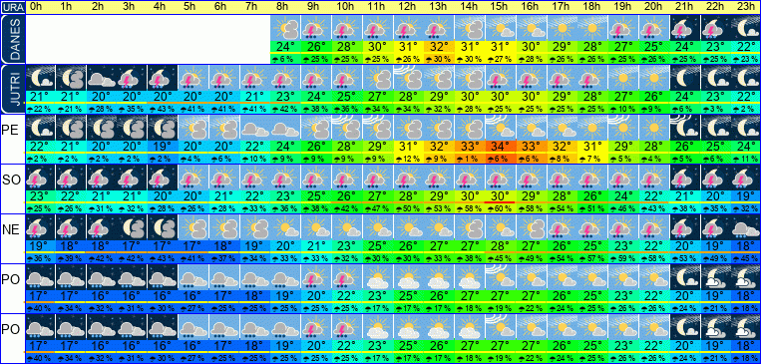Viewport: 761px width, 364px height.
Task: Open the DANES day tab
Action: (12, 39)
